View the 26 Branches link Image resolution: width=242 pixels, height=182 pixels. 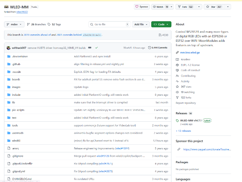36,24
